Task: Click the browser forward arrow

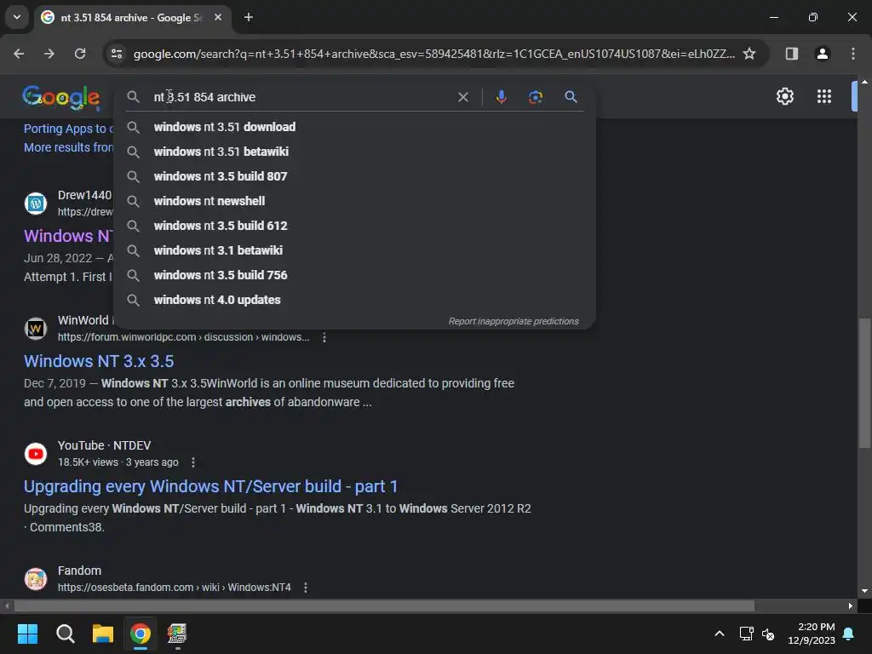Action: (x=49, y=54)
